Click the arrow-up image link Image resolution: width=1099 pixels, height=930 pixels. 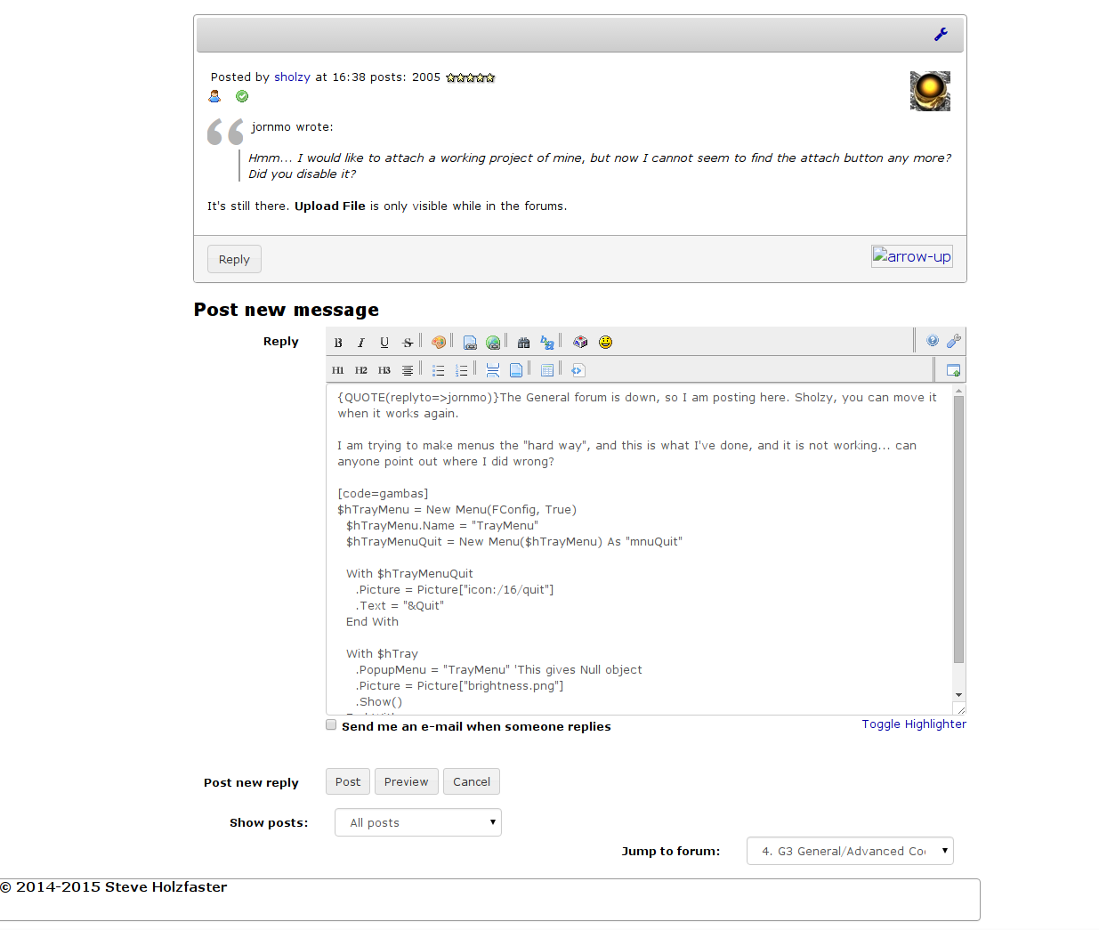click(912, 256)
